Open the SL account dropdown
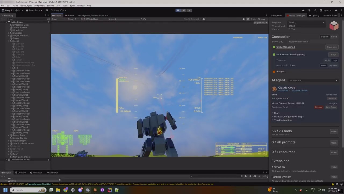The width and height of the screenshot is (344, 194). [19, 10]
